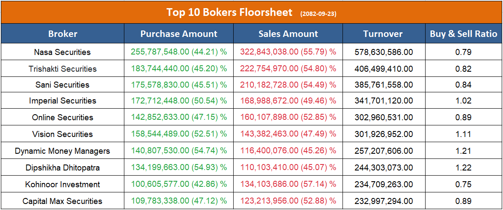Click the Nasa Securities broker name

click(62, 52)
